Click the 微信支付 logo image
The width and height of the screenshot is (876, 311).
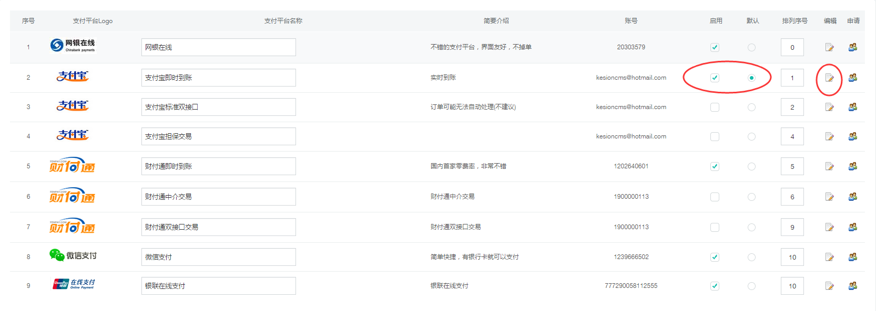click(x=73, y=255)
